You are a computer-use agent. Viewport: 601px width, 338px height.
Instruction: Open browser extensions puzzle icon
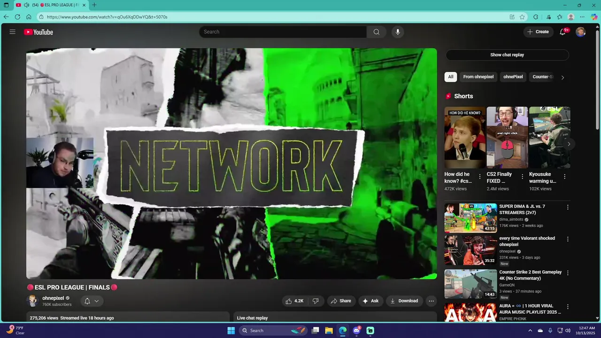536,17
